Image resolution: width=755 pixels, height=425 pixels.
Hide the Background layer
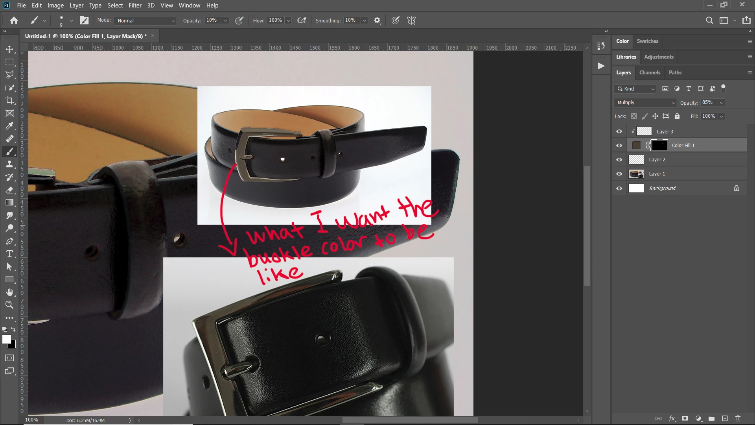[619, 188]
